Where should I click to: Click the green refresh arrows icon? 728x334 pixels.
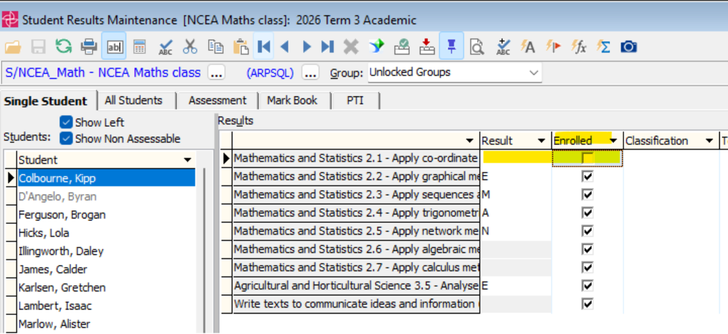tap(63, 47)
